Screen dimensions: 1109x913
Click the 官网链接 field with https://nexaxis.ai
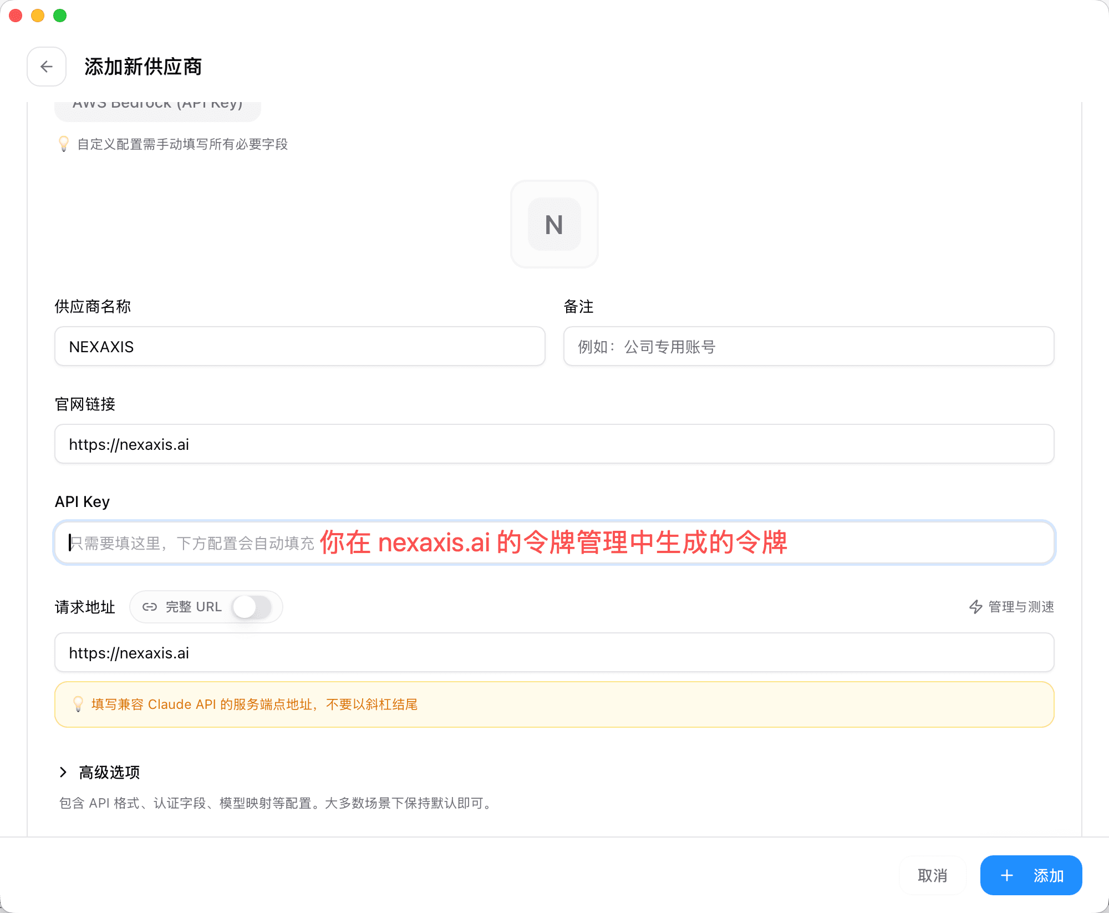[554, 444]
